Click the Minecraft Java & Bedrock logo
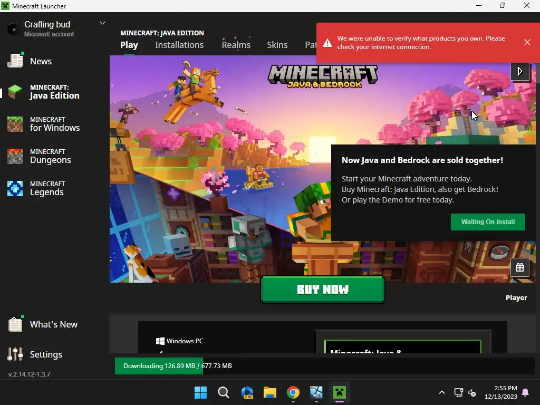The height and width of the screenshot is (405, 540). coord(323,76)
